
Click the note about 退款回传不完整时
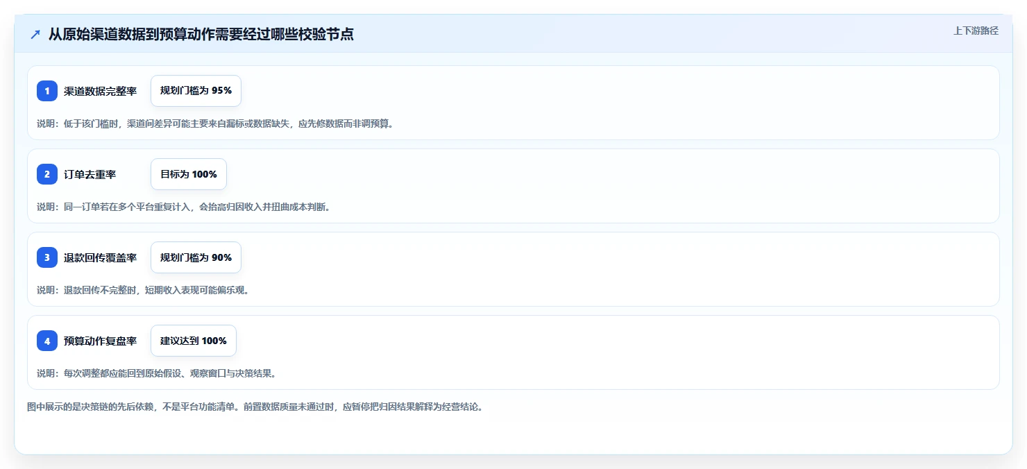(143, 291)
